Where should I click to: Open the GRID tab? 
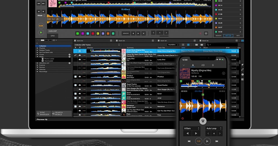click(x=53, y=36)
